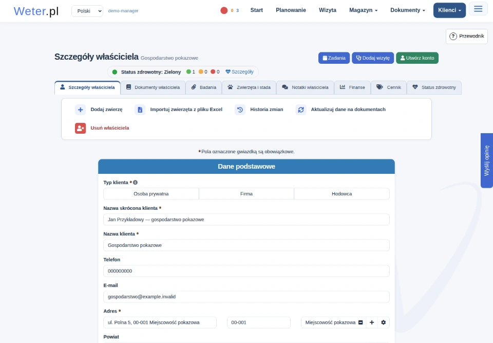
Task: Click the plus icon for Dodaj zwierzę
Action: (81, 110)
